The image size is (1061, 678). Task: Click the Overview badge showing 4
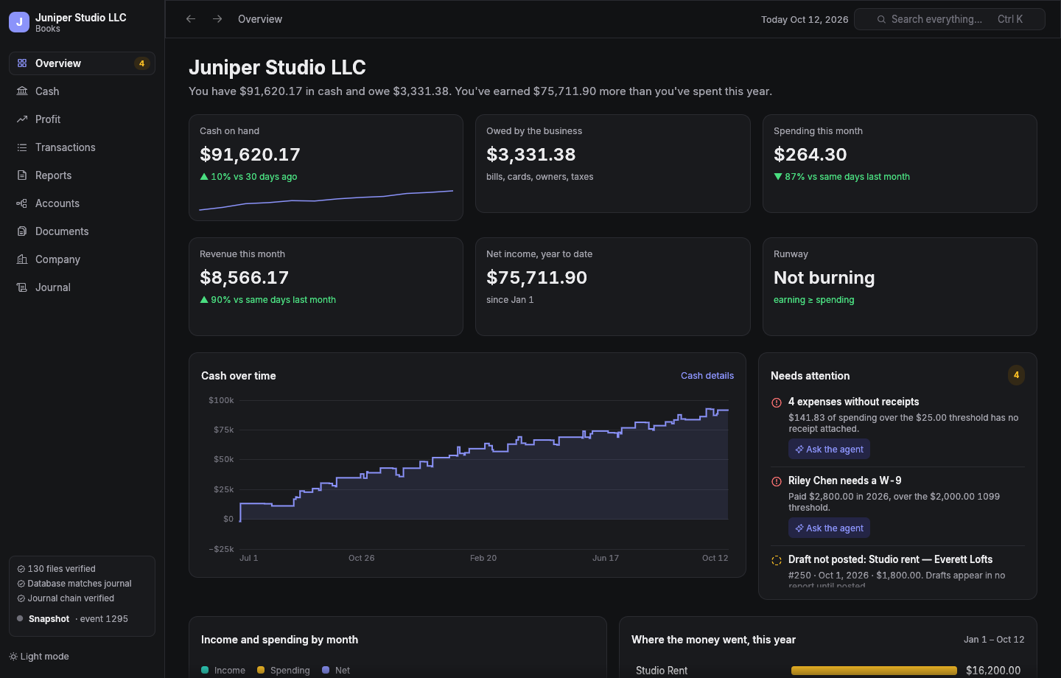[x=142, y=63]
